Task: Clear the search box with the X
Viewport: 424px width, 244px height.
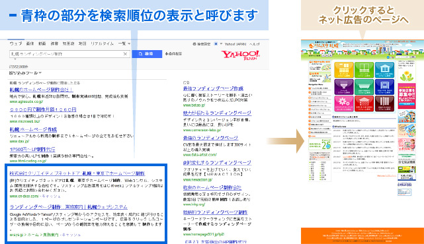Action: (125, 54)
